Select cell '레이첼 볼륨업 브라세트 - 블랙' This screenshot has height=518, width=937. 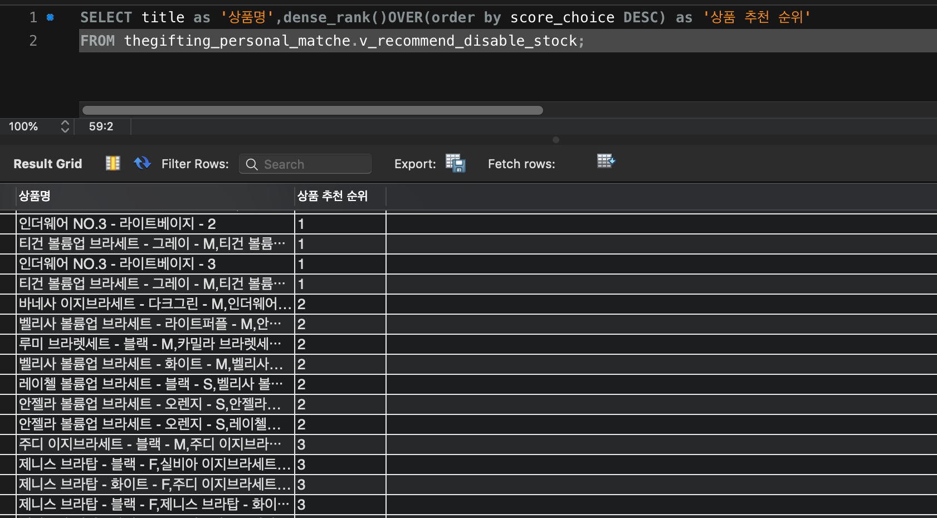pyautogui.click(x=155, y=384)
